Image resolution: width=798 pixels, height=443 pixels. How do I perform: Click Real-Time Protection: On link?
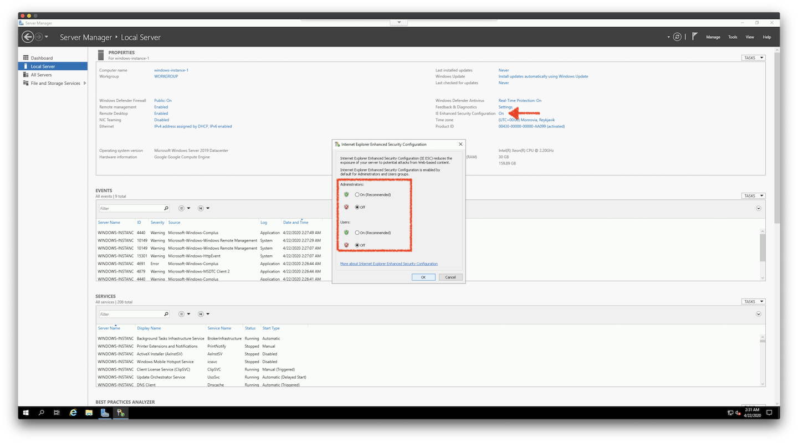coord(520,101)
